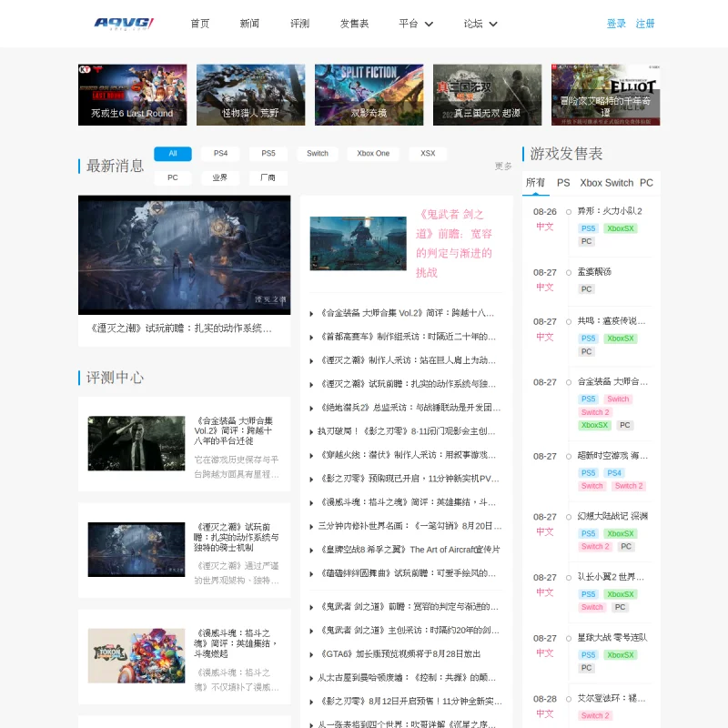Click the PS4 tag under 超新时空游戏
This screenshot has width=728, height=728.
[613, 473]
